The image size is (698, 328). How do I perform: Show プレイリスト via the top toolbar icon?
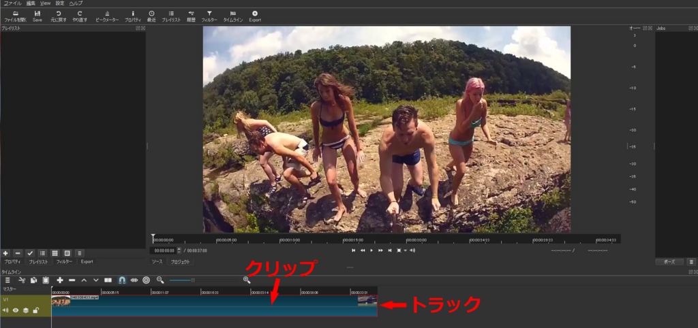(171, 16)
